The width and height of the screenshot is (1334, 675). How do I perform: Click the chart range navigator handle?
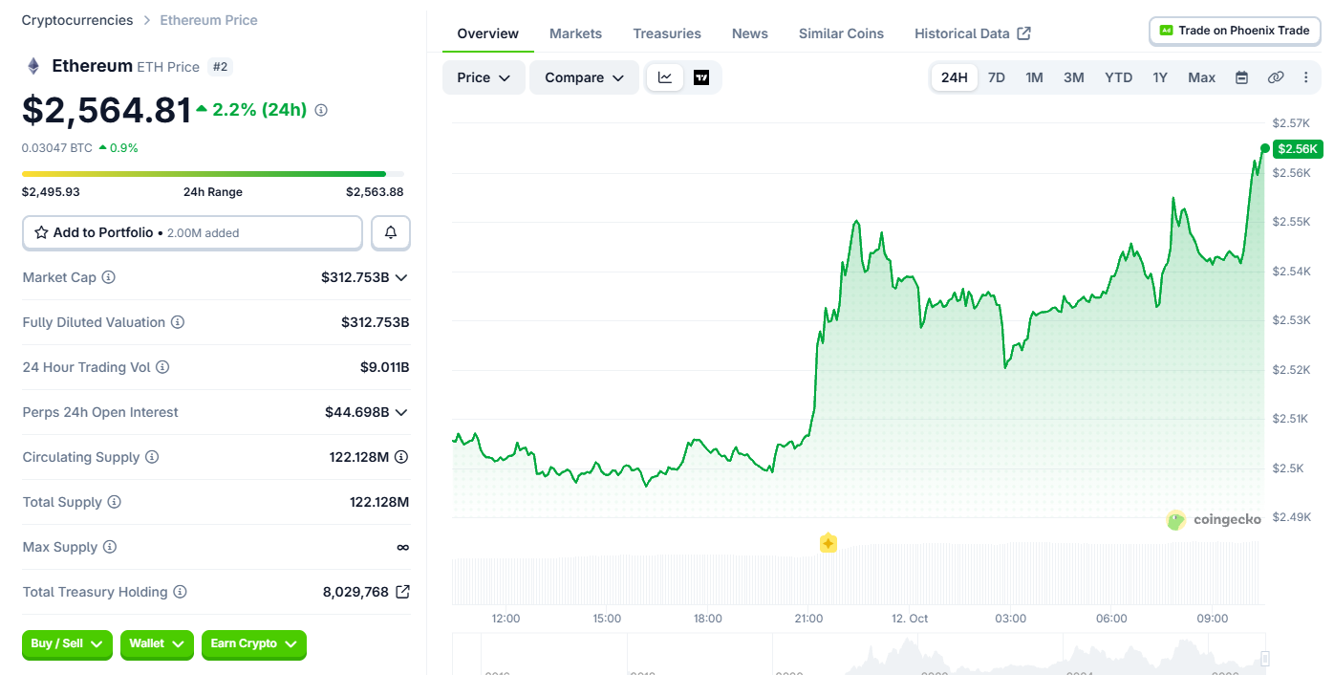tap(1265, 658)
